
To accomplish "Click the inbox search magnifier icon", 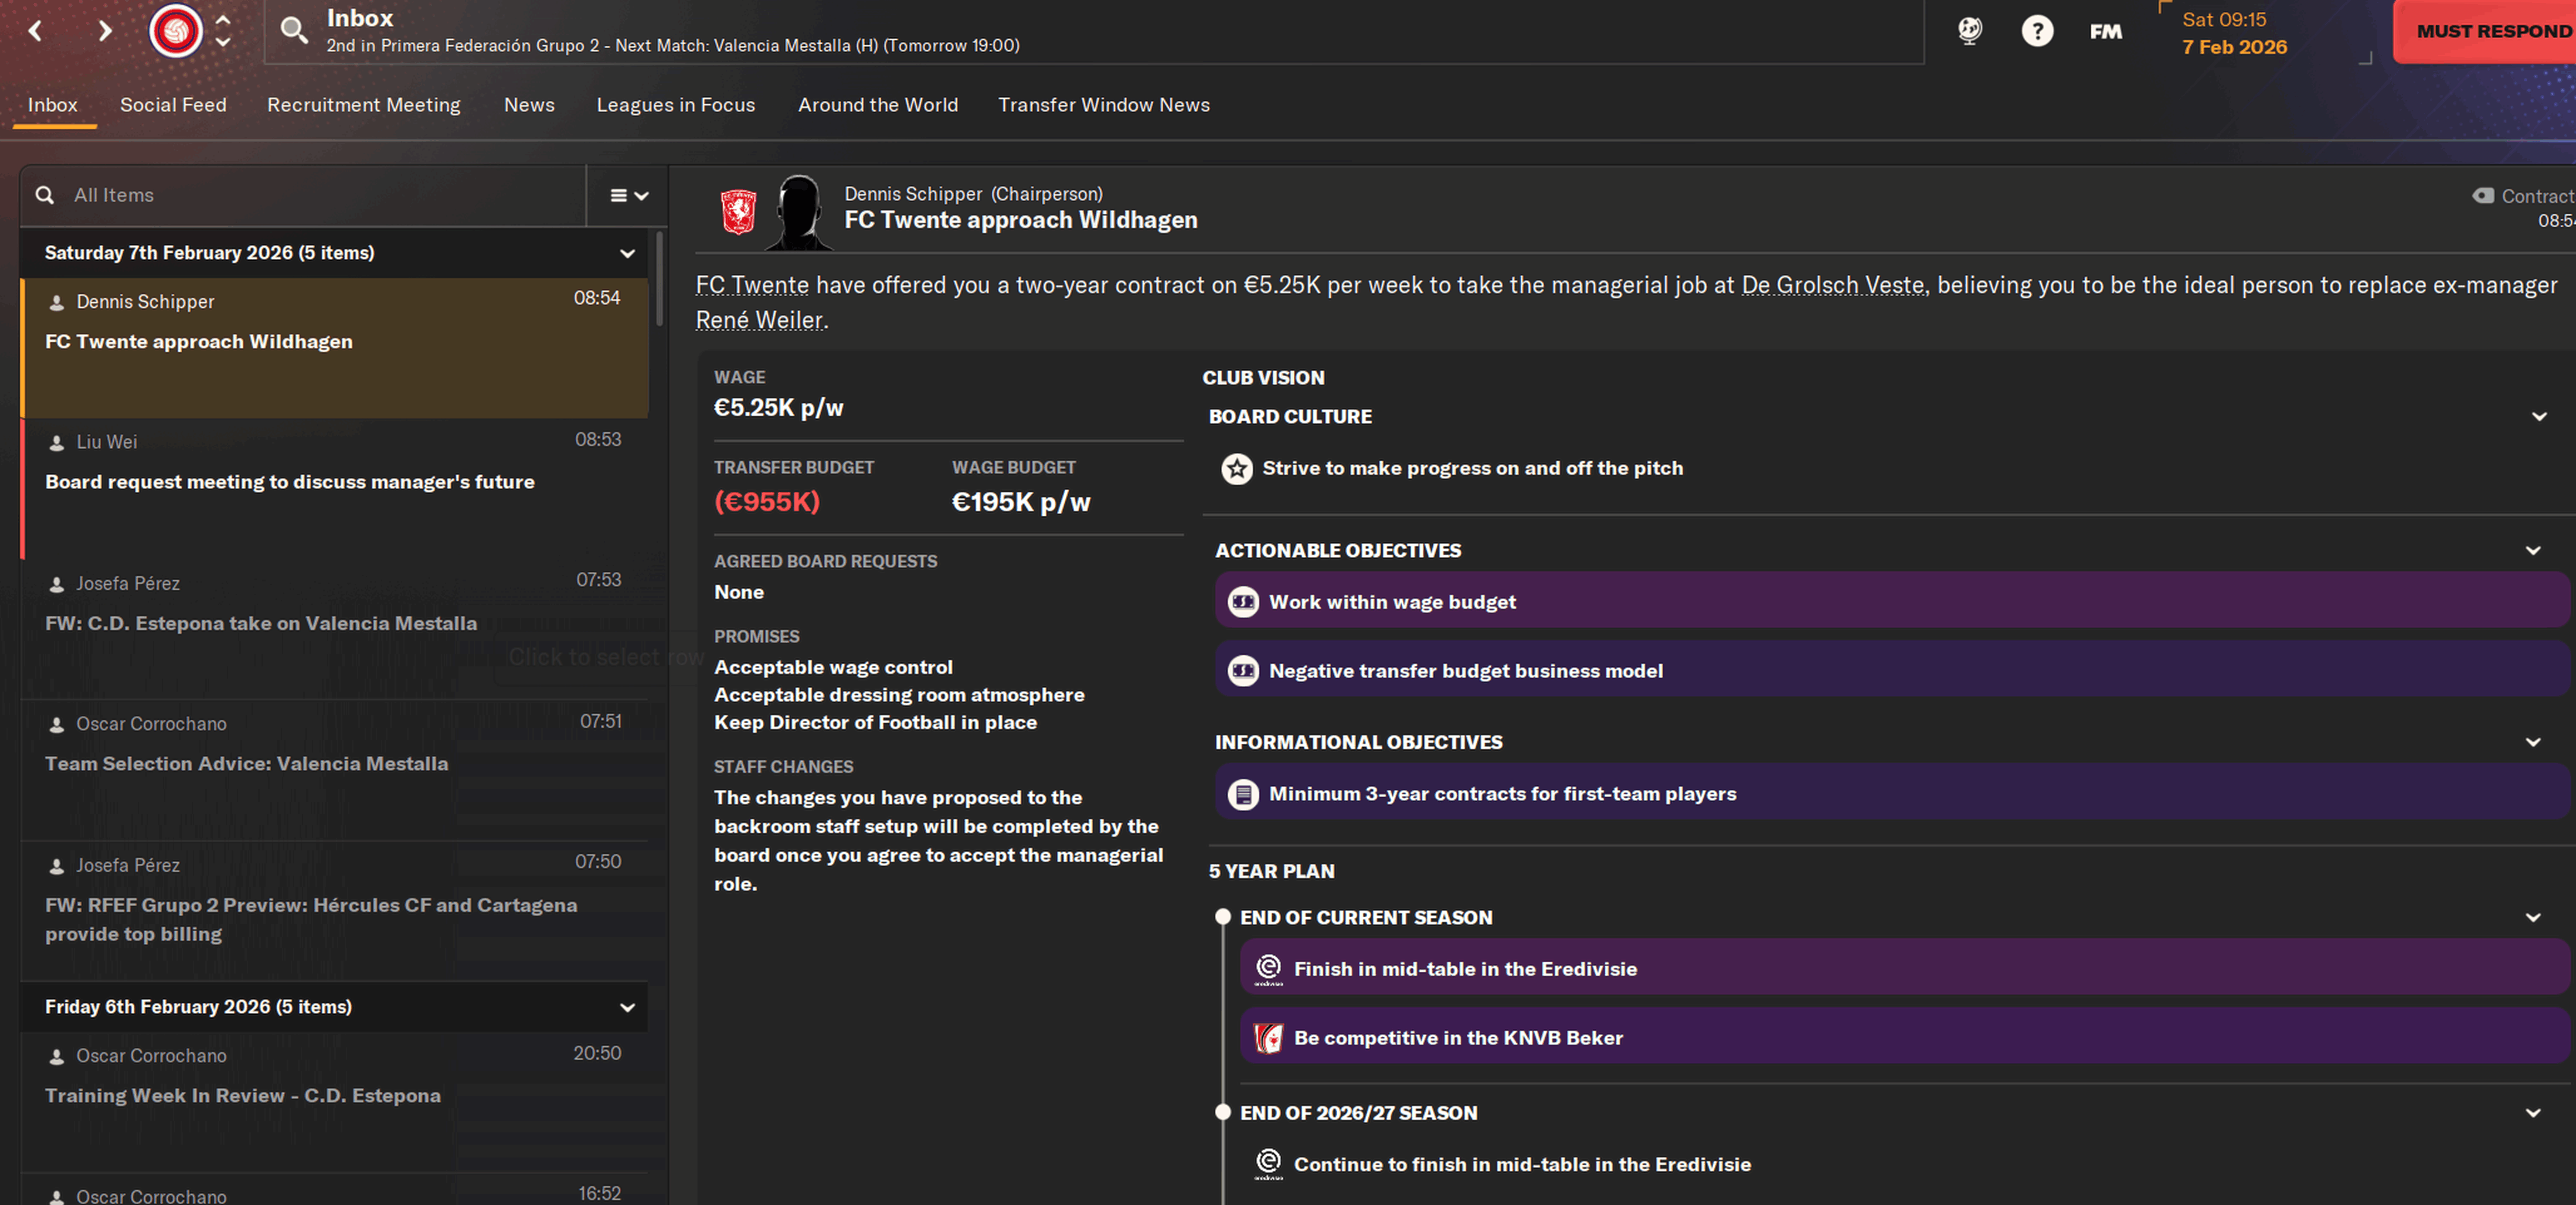I will coord(44,195).
